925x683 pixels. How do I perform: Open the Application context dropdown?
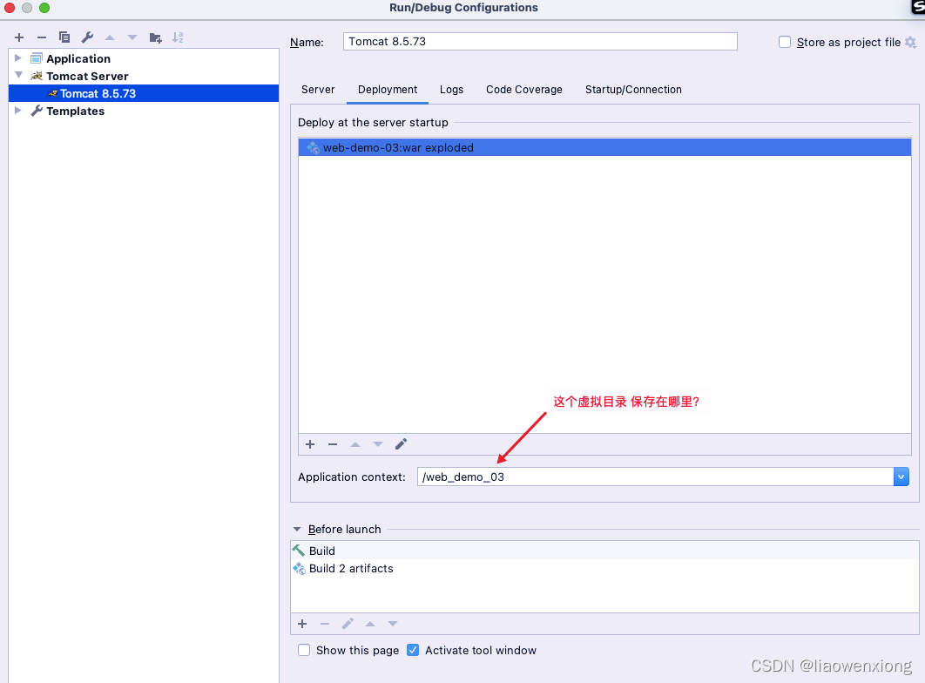click(901, 477)
